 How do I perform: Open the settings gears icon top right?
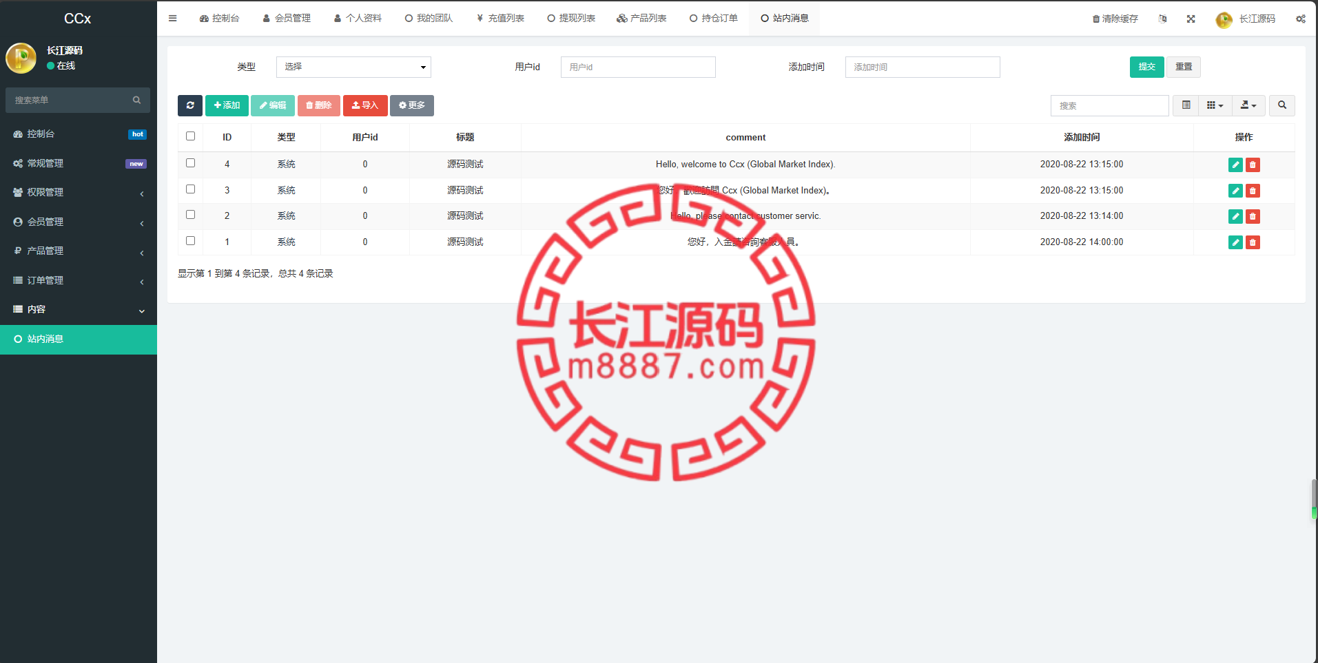(1301, 19)
